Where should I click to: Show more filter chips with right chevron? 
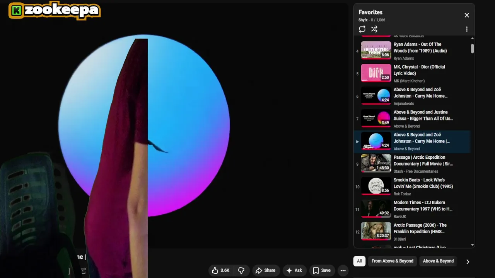coord(468,261)
